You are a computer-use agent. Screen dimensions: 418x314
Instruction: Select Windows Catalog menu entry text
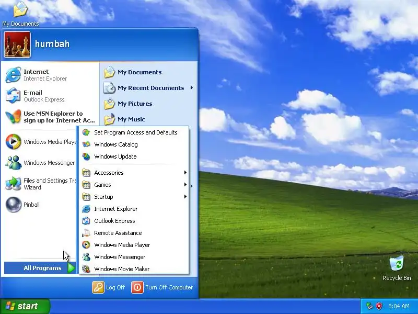(116, 144)
